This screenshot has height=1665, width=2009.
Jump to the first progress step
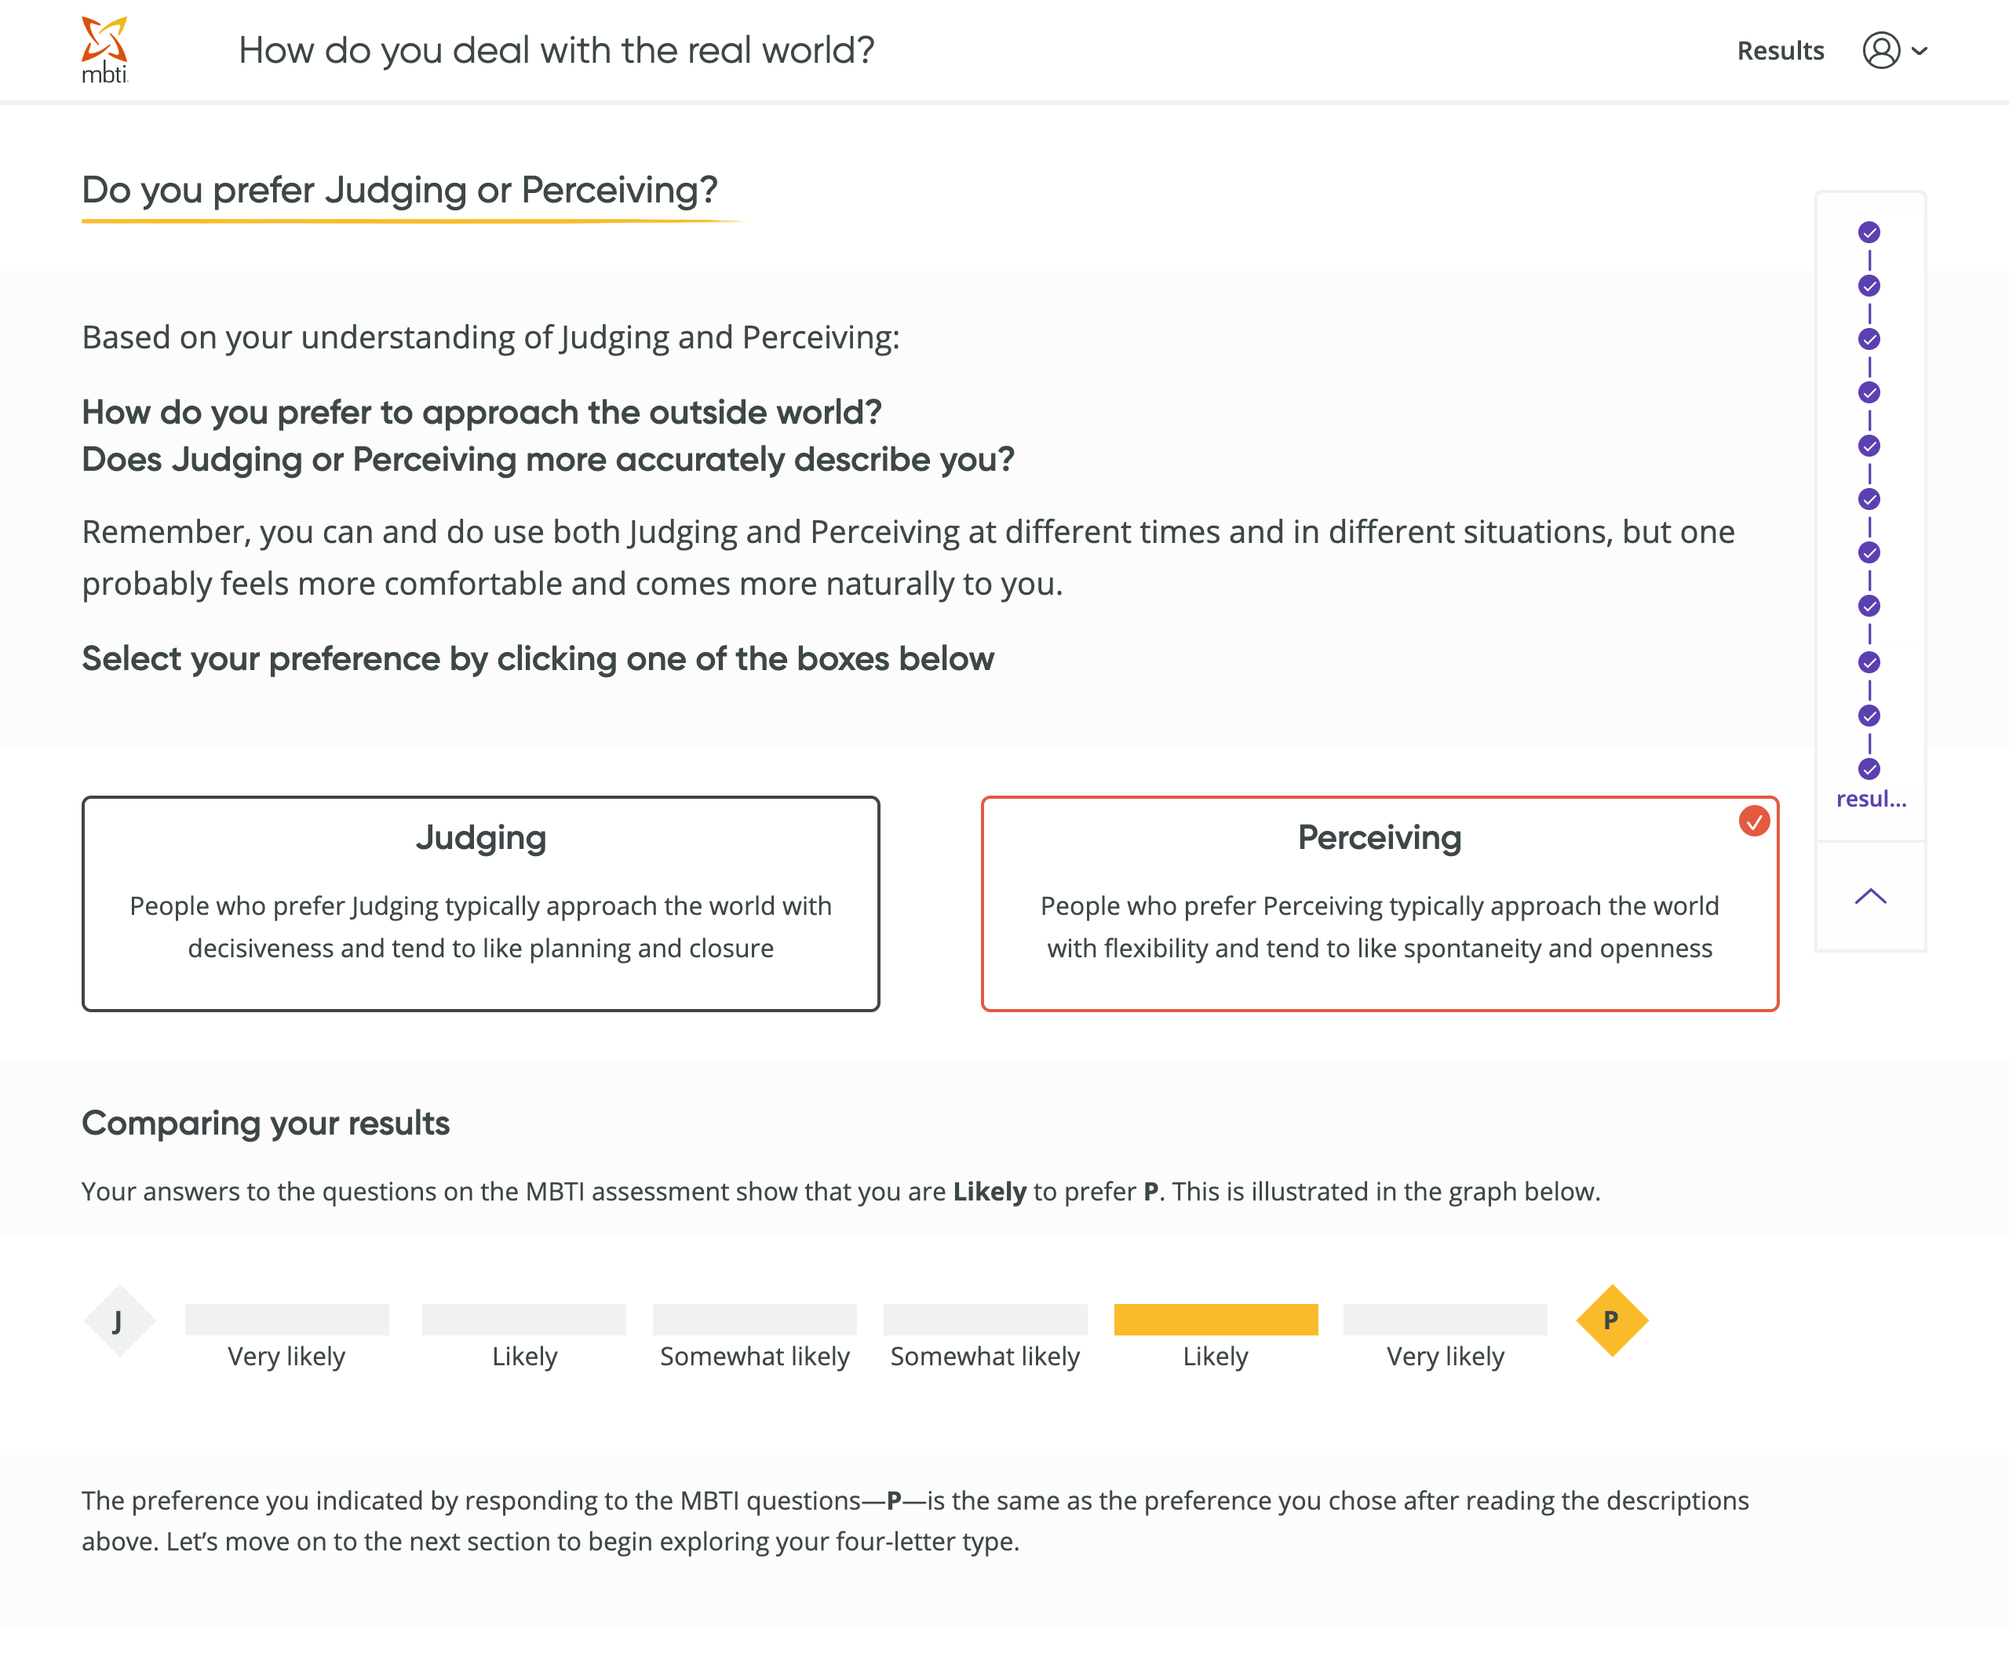tap(1869, 232)
